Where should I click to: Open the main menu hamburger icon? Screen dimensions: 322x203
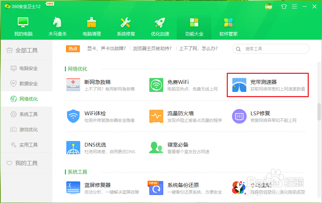294,7
